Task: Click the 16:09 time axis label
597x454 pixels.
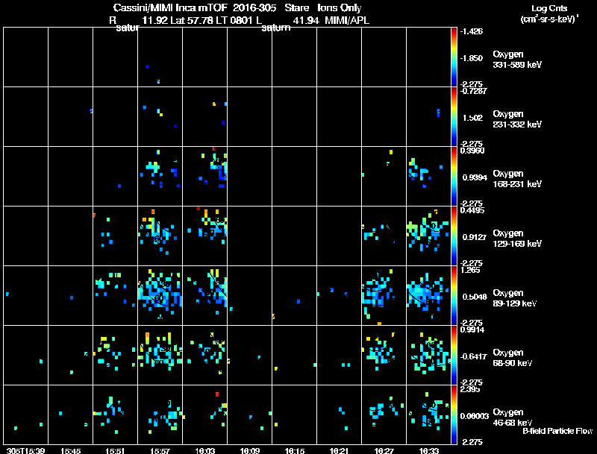Action: [250, 451]
